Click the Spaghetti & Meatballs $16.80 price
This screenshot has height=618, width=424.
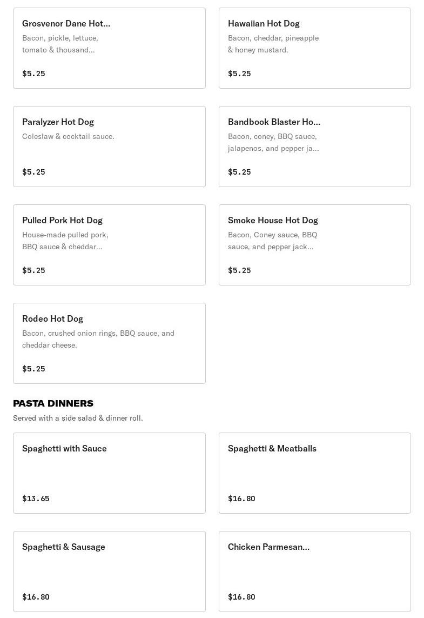[x=241, y=499]
